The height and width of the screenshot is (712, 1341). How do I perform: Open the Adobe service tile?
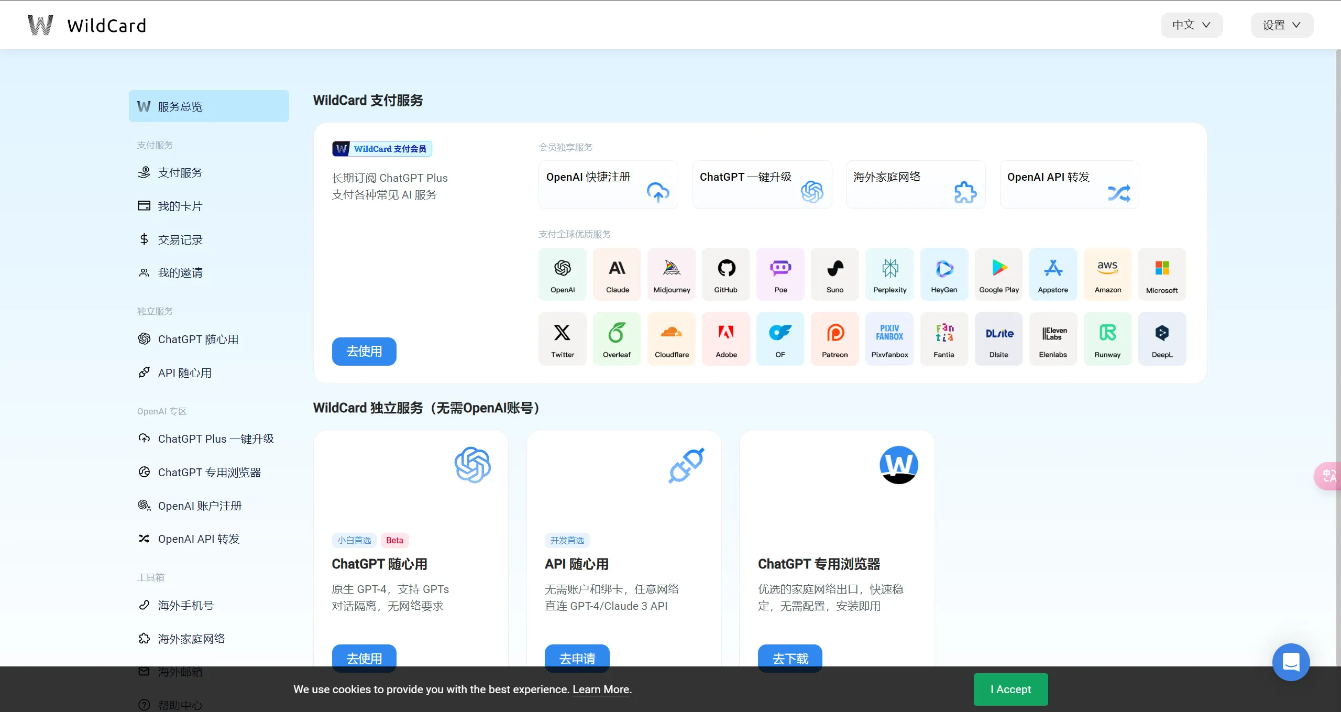pyautogui.click(x=726, y=339)
